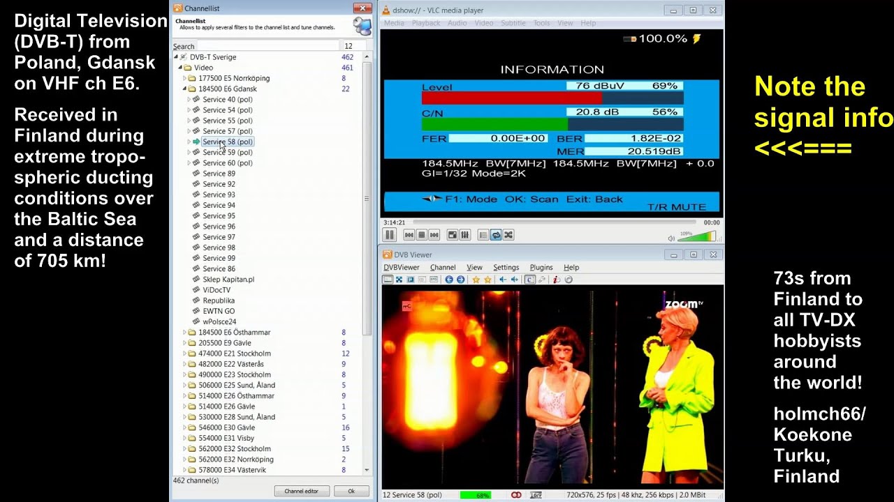The width and height of the screenshot is (894, 502).
Task: Click the Ok button in Channellist
Action: coord(351,492)
